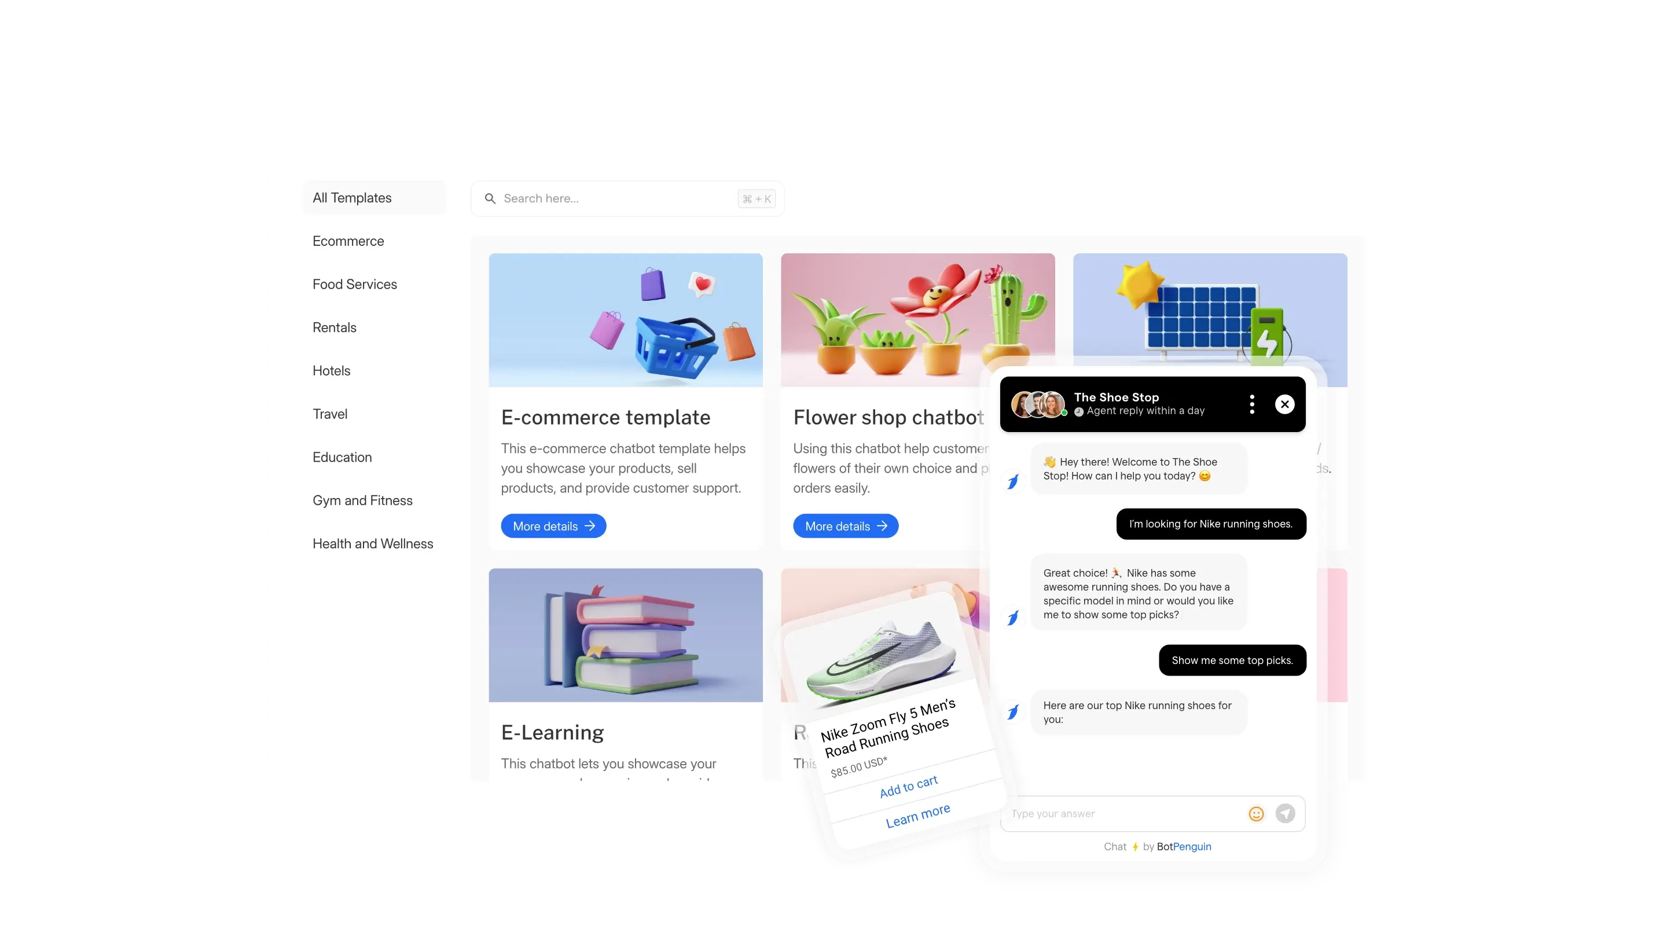Click the emoji icon in chat input

click(x=1257, y=813)
